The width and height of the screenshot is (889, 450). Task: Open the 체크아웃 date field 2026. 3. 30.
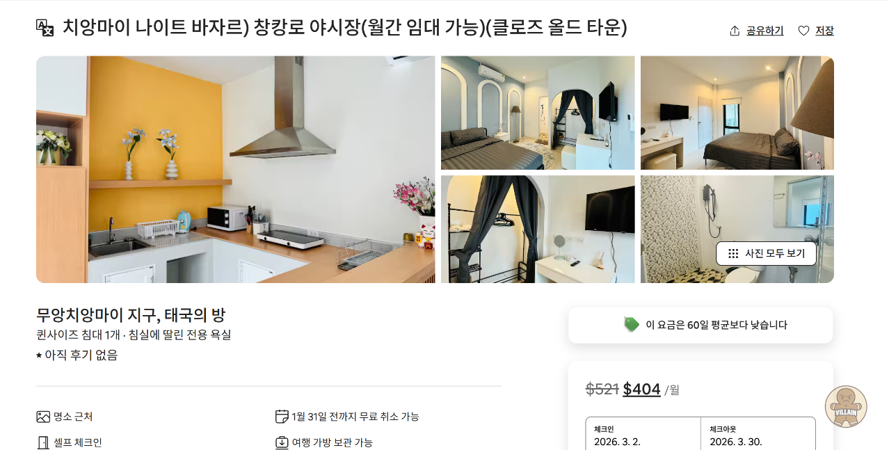pyautogui.click(x=758, y=435)
